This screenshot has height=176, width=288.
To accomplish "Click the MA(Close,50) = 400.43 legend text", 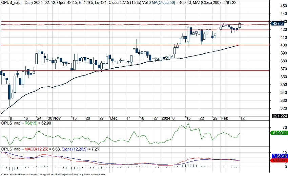I will point(171,3).
